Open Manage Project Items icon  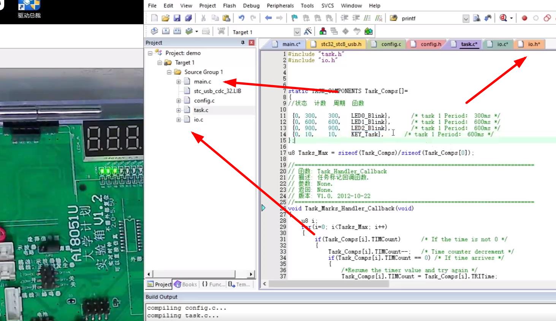tap(323, 32)
